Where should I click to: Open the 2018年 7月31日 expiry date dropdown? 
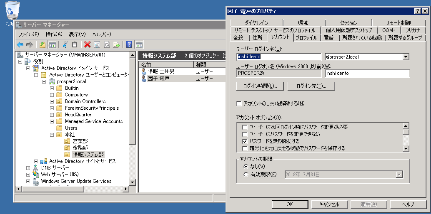pos(399,175)
